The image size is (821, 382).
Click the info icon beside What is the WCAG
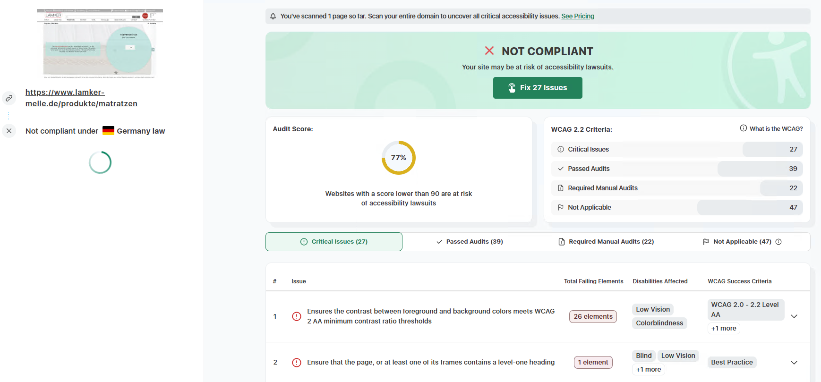pos(744,128)
